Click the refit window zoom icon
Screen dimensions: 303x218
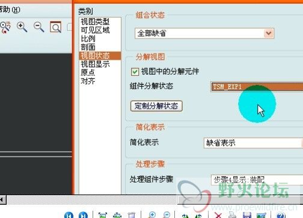[x=55, y=27]
